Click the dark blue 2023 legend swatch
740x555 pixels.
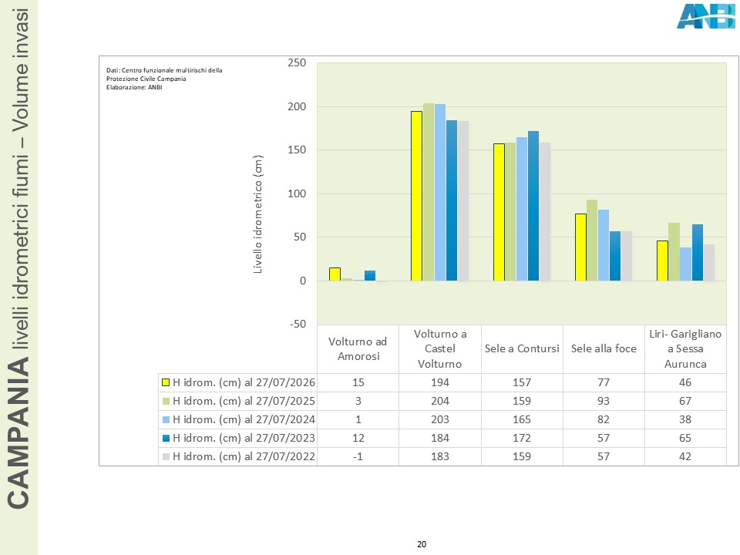166,438
